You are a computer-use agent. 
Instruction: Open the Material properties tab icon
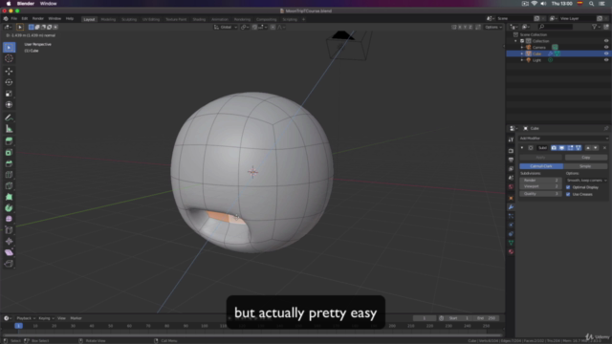511,252
